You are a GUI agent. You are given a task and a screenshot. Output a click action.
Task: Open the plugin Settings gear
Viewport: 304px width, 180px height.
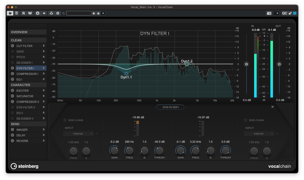pyautogui.click(x=58, y=13)
